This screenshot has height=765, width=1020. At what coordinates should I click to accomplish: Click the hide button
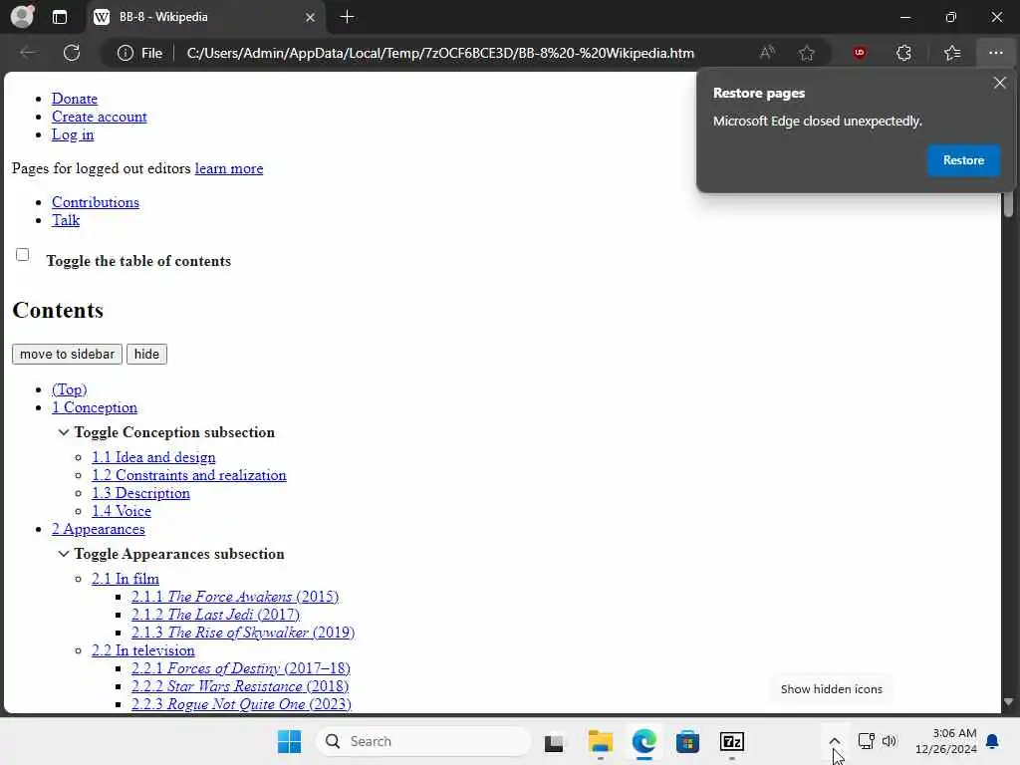click(146, 354)
